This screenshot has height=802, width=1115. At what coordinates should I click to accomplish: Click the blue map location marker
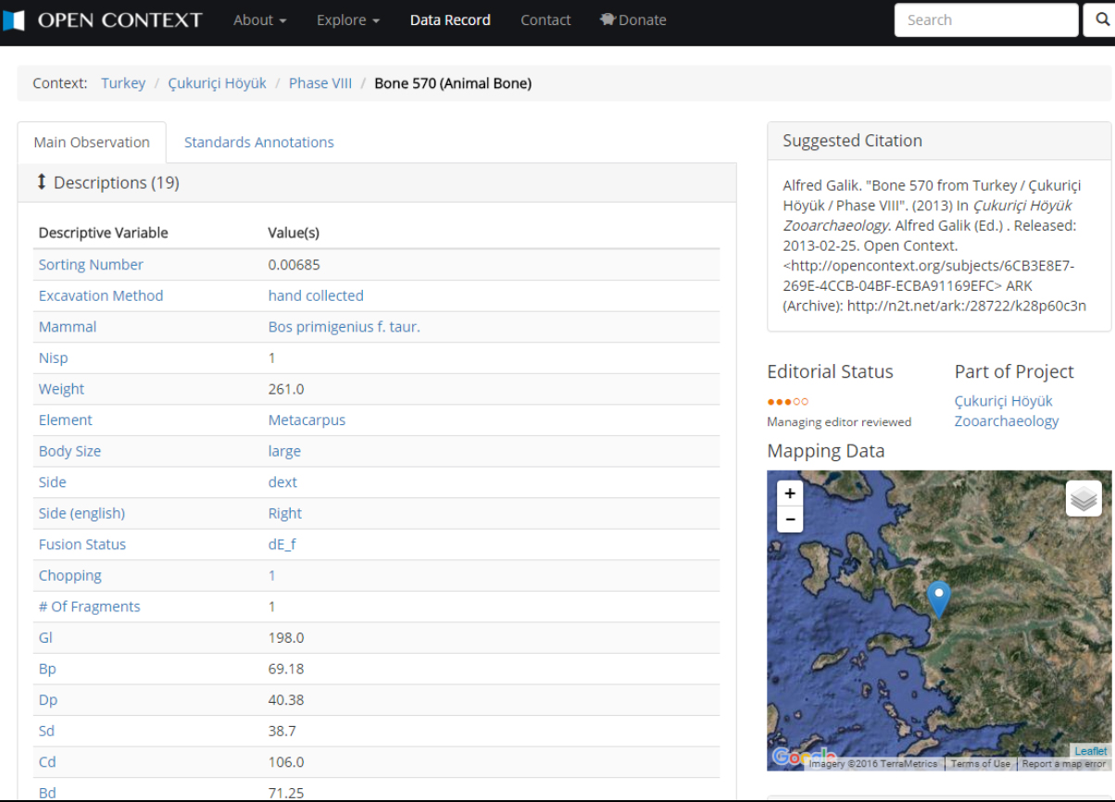point(939,597)
